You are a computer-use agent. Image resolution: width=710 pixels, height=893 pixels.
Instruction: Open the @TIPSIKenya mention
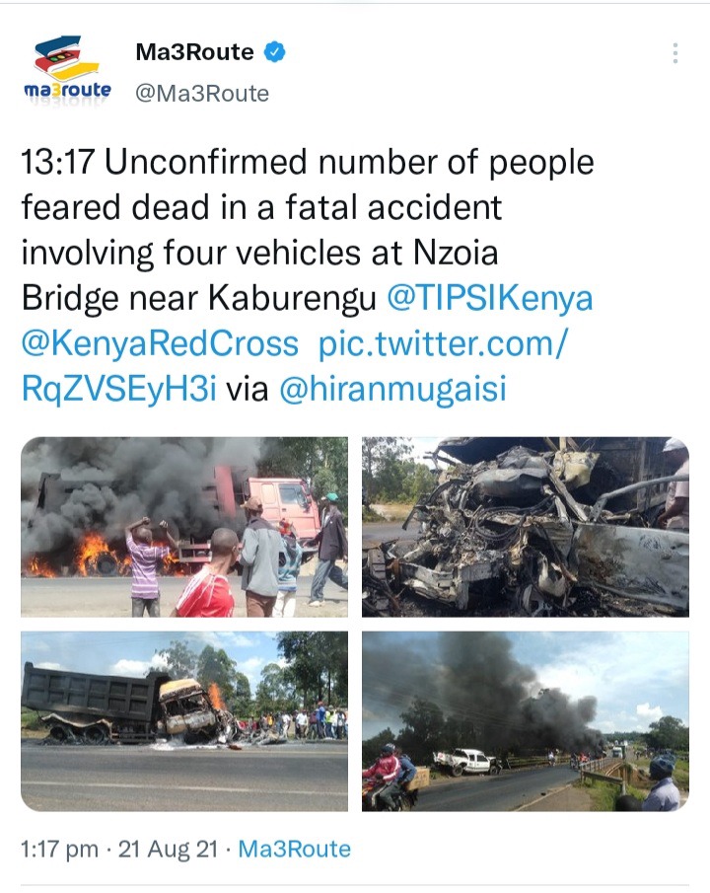(x=490, y=298)
